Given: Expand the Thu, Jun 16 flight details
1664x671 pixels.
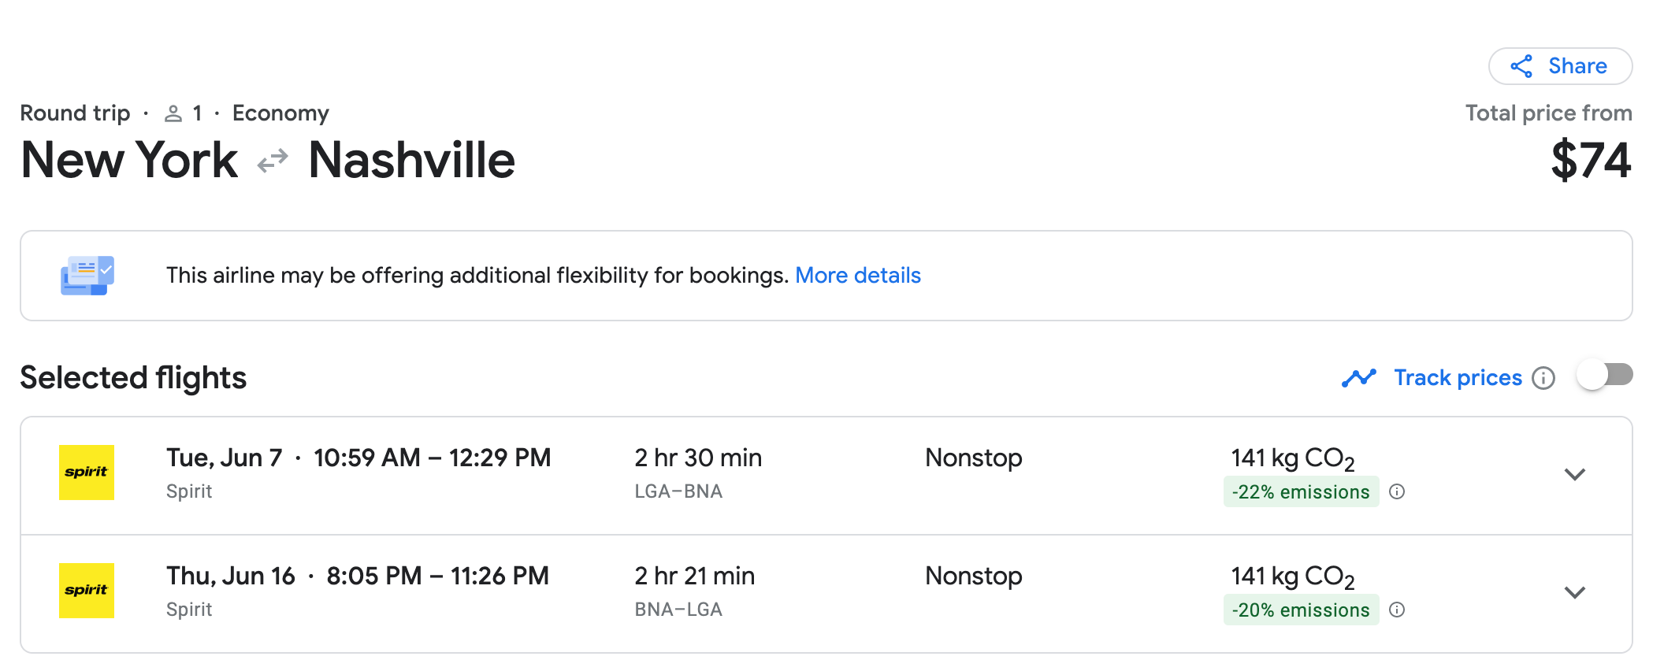Looking at the screenshot, I should click(1574, 592).
